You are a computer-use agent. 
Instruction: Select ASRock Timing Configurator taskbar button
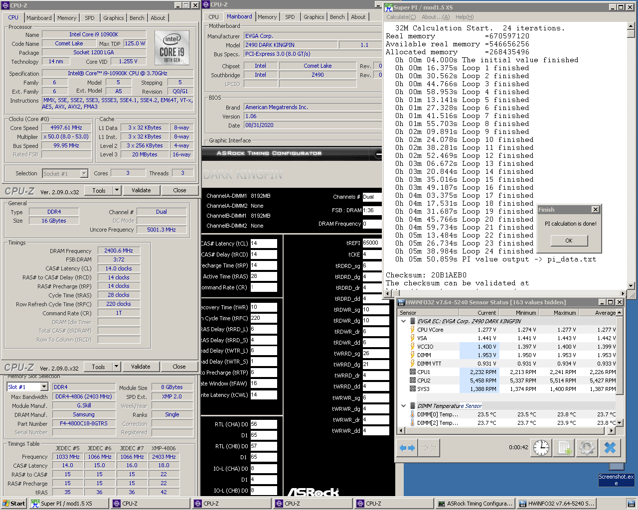pyautogui.click(x=475, y=504)
